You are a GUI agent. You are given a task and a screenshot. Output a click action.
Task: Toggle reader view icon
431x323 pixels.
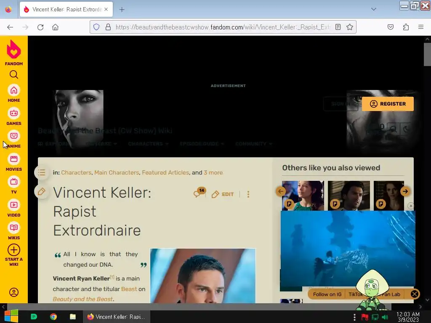[x=338, y=27]
